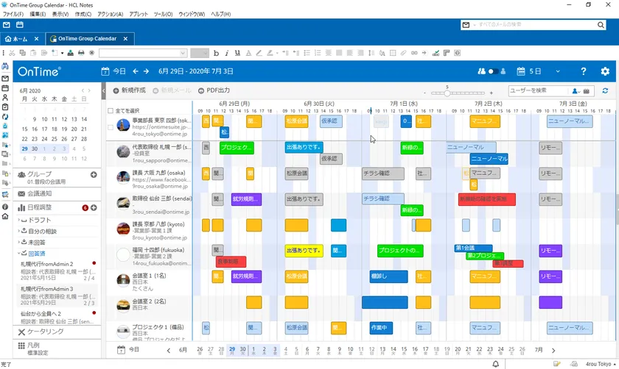Click the date picker calendar icon beside 今日
The height and width of the screenshot is (369, 619).
tap(105, 71)
